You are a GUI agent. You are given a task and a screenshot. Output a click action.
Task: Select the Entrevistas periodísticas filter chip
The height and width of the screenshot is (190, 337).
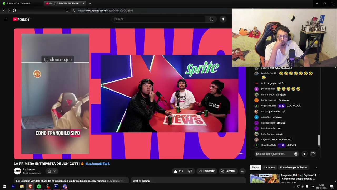(294, 167)
